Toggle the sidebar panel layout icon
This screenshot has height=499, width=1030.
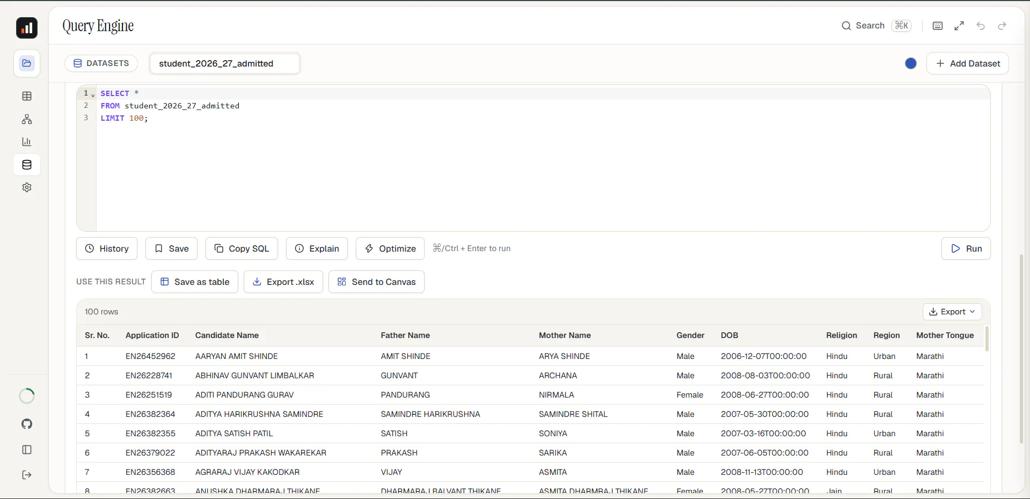pyautogui.click(x=27, y=450)
